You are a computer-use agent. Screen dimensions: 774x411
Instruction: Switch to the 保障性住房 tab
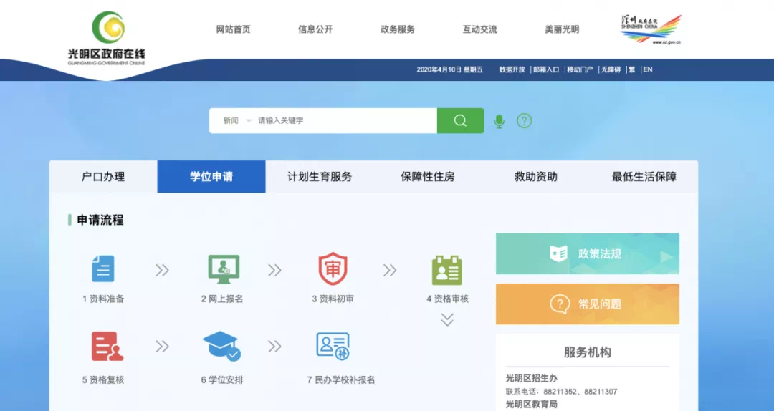(x=427, y=177)
